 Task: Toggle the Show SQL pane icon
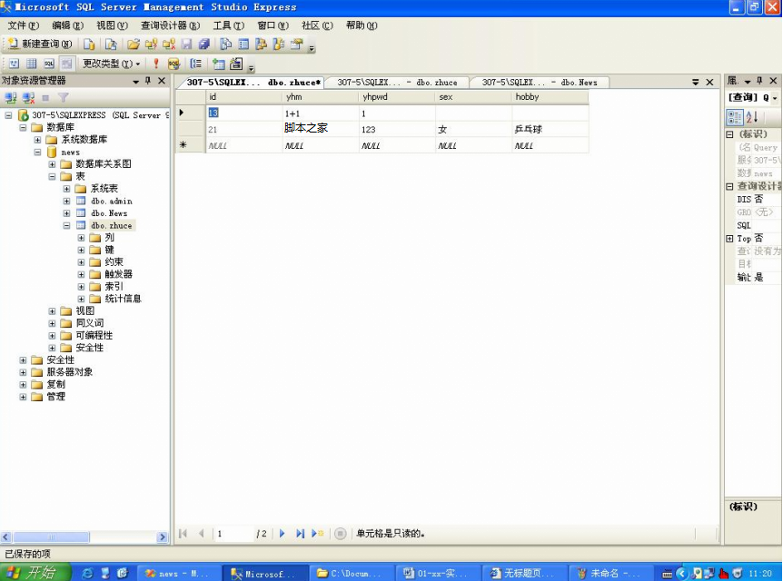tap(49, 64)
